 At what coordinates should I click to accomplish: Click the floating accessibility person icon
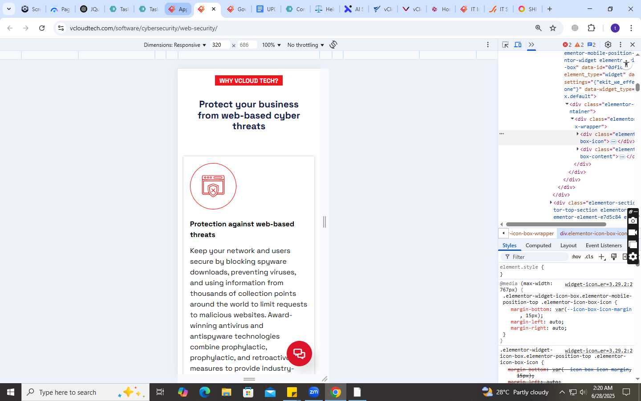626,64
